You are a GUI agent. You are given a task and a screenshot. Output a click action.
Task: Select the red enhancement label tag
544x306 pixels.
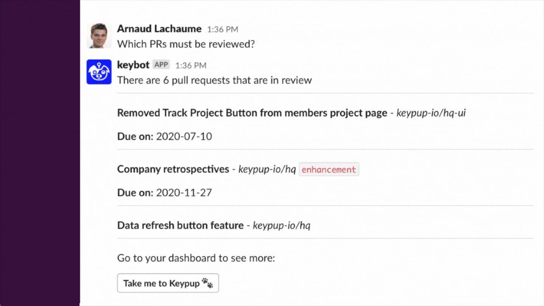329,170
